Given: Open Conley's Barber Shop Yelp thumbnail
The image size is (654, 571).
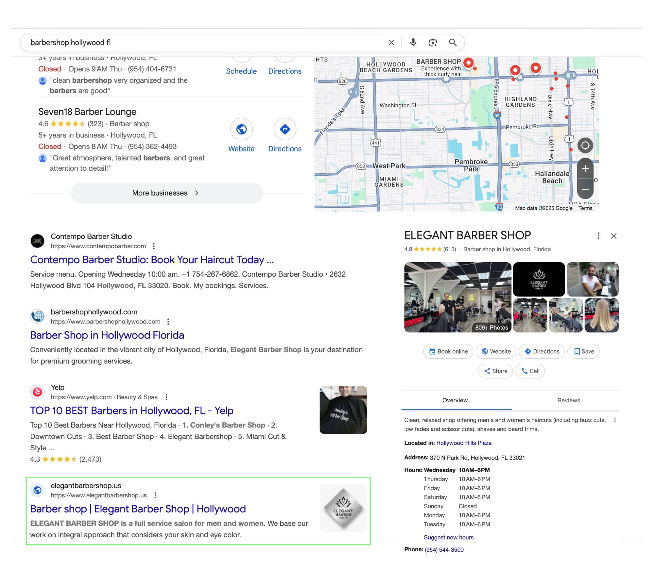Looking at the screenshot, I should (x=343, y=410).
